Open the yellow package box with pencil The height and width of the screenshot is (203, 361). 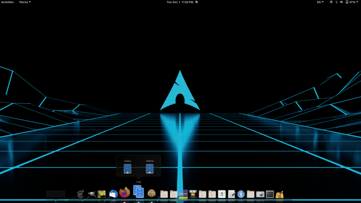pos(279,195)
